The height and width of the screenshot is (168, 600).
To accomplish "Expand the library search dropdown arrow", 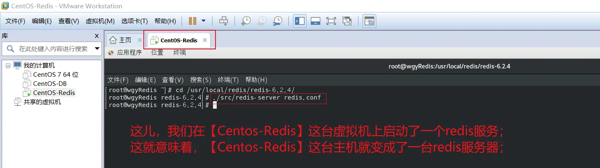I will pos(97,49).
